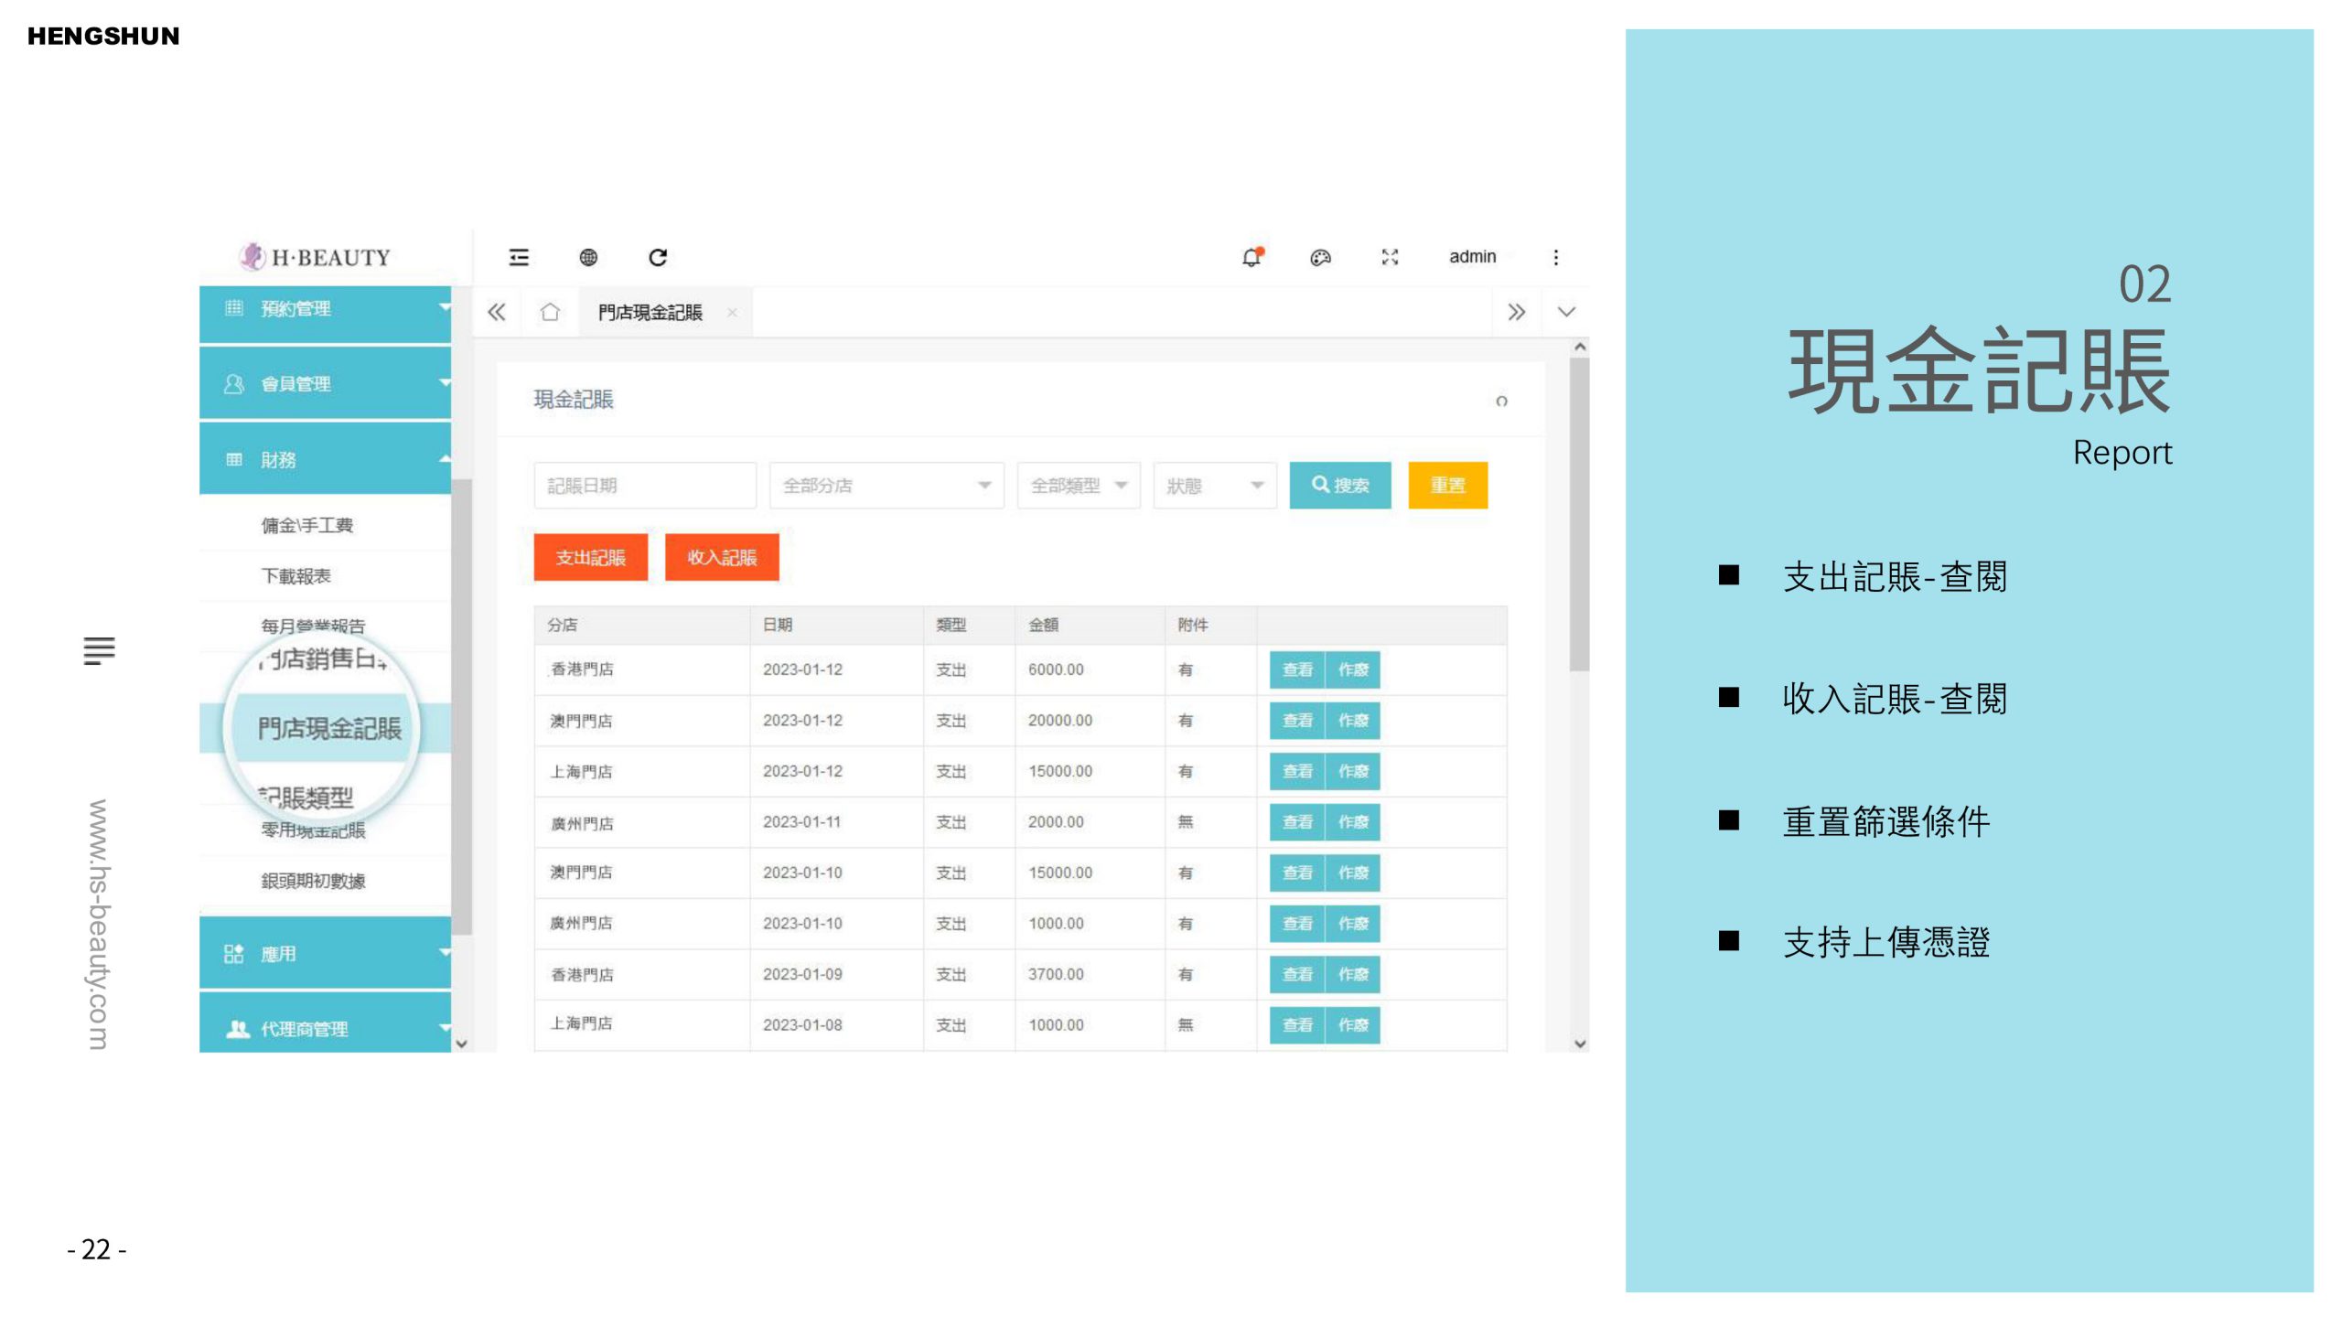The image size is (2342, 1317).
Task: Click 查看 for 澳門門店 20000.00 row
Action: 1297,721
